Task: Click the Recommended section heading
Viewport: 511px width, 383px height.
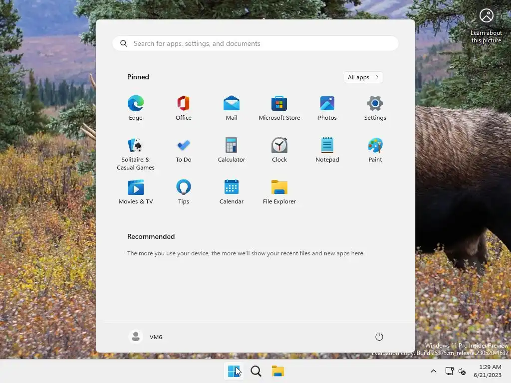Action: pos(151,236)
